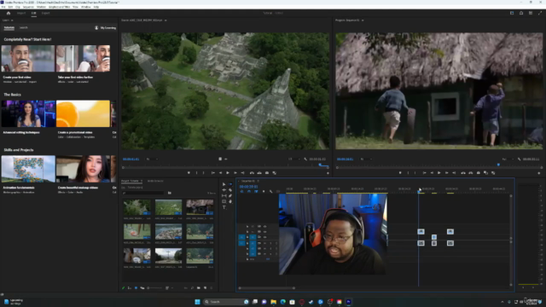The image size is (546, 307).
Task: Toggle V3 track output eye
Action: 265,226
